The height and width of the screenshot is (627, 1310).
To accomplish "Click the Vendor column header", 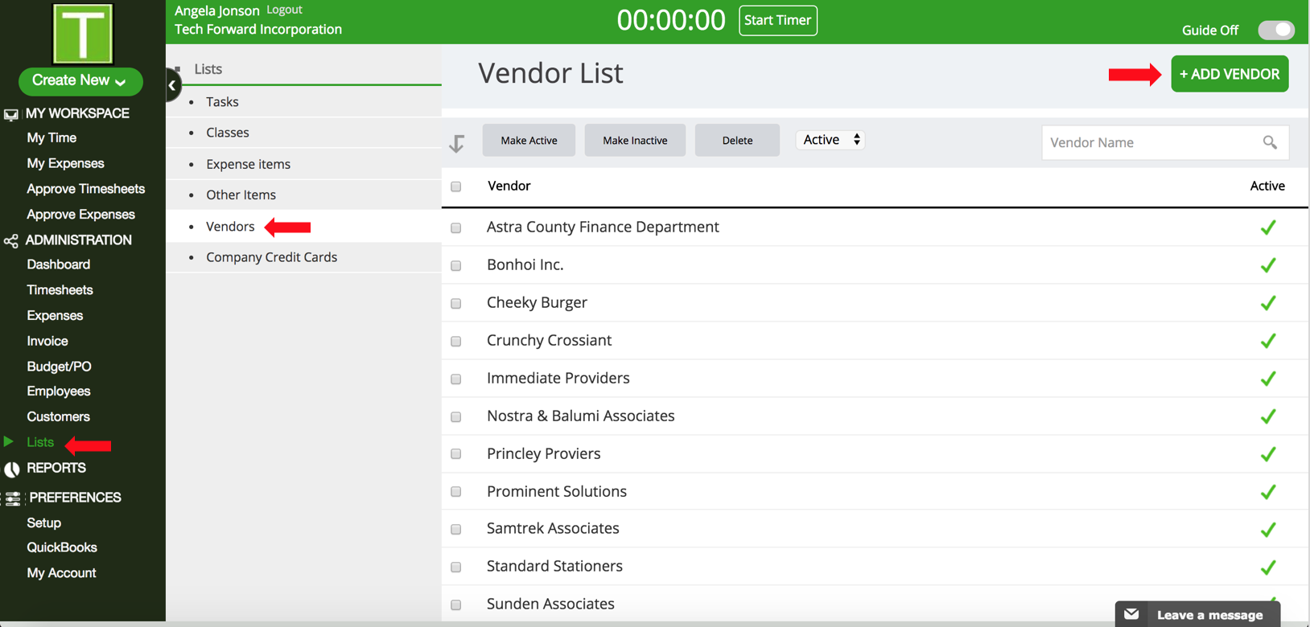I will tap(509, 186).
